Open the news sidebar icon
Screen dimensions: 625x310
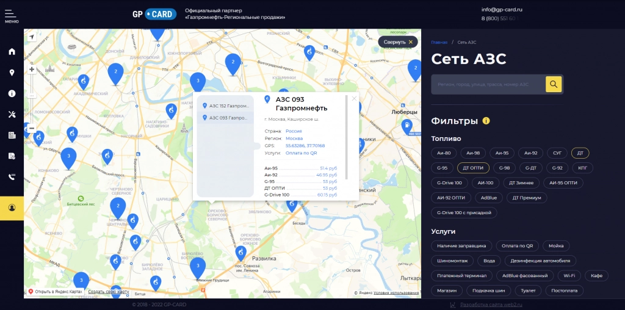click(12, 135)
